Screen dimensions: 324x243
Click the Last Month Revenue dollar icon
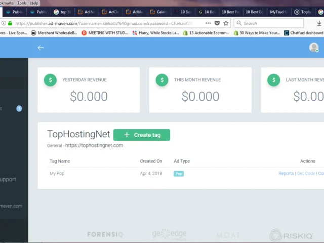tap(273, 80)
